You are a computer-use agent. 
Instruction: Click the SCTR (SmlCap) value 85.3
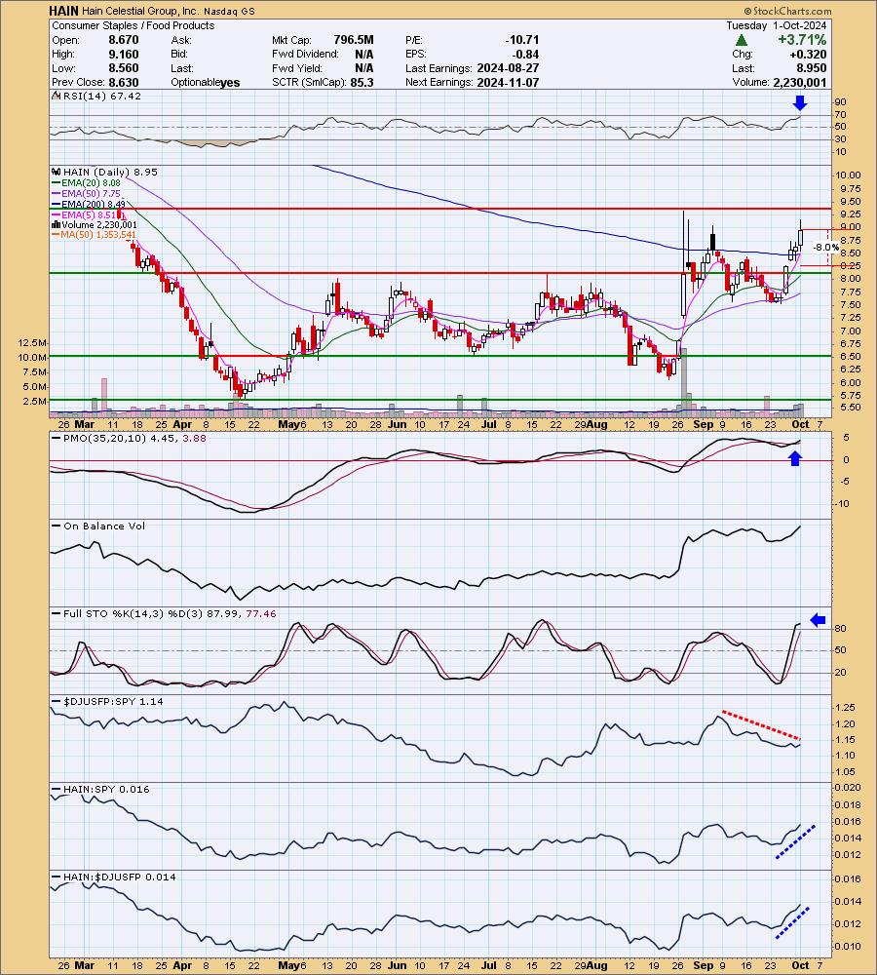362,82
